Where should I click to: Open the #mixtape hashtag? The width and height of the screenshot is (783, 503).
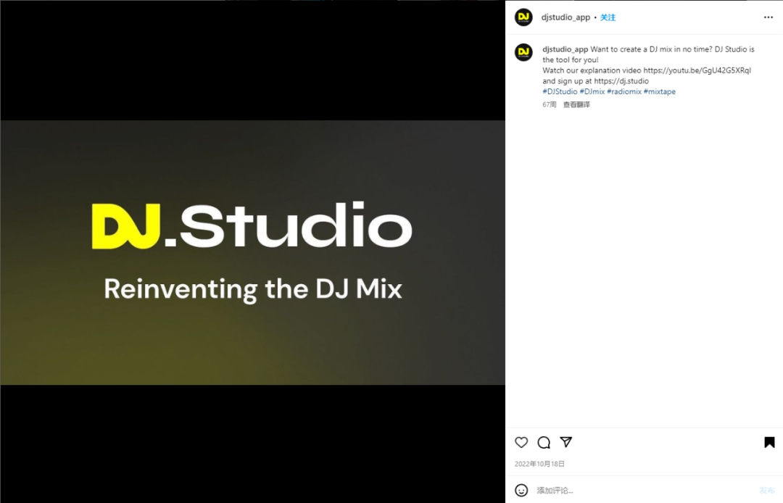coord(660,92)
